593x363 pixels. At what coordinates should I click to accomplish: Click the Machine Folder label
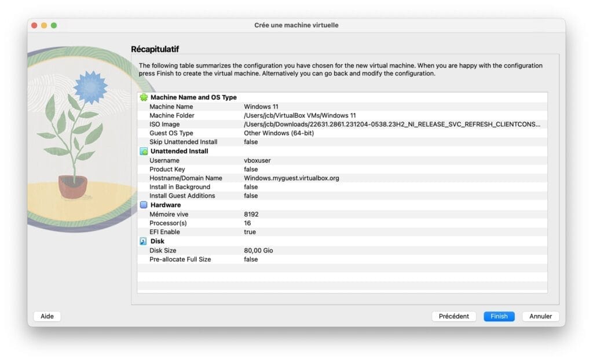point(171,115)
